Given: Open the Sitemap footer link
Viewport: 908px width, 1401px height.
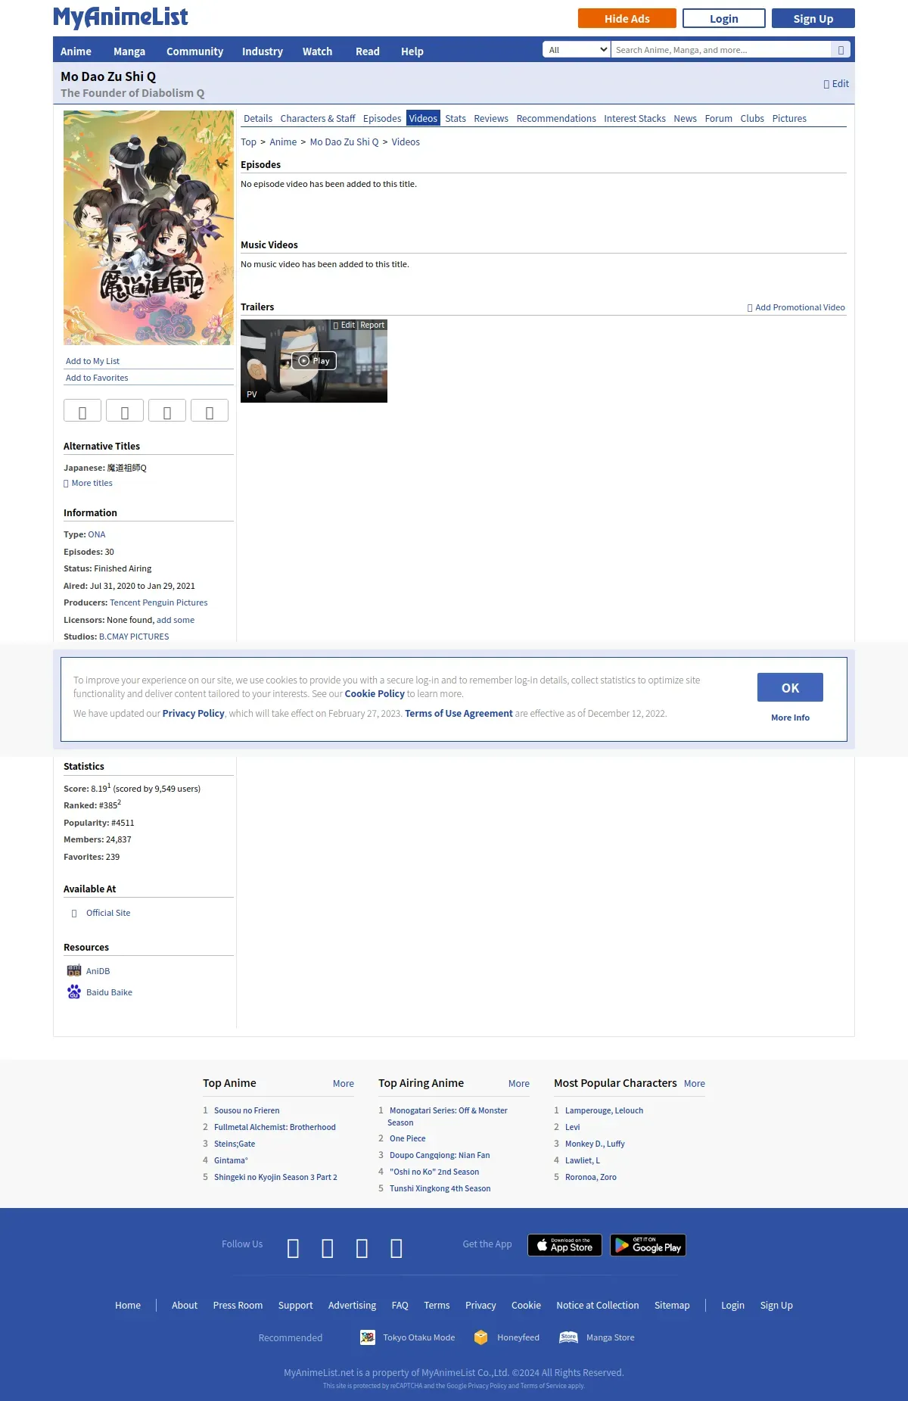Looking at the screenshot, I should [672, 1306].
